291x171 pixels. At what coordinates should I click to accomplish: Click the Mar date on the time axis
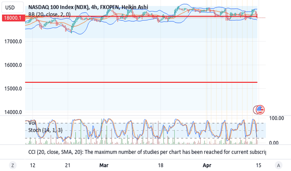[104, 165]
